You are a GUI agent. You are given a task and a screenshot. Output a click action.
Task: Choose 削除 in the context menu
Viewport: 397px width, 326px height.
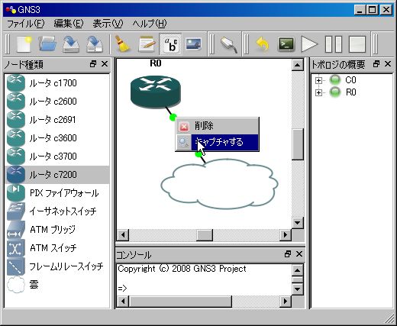click(217, 126)
